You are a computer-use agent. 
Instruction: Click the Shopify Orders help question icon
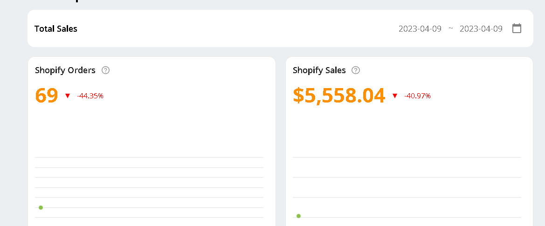[x=105, y=70]
